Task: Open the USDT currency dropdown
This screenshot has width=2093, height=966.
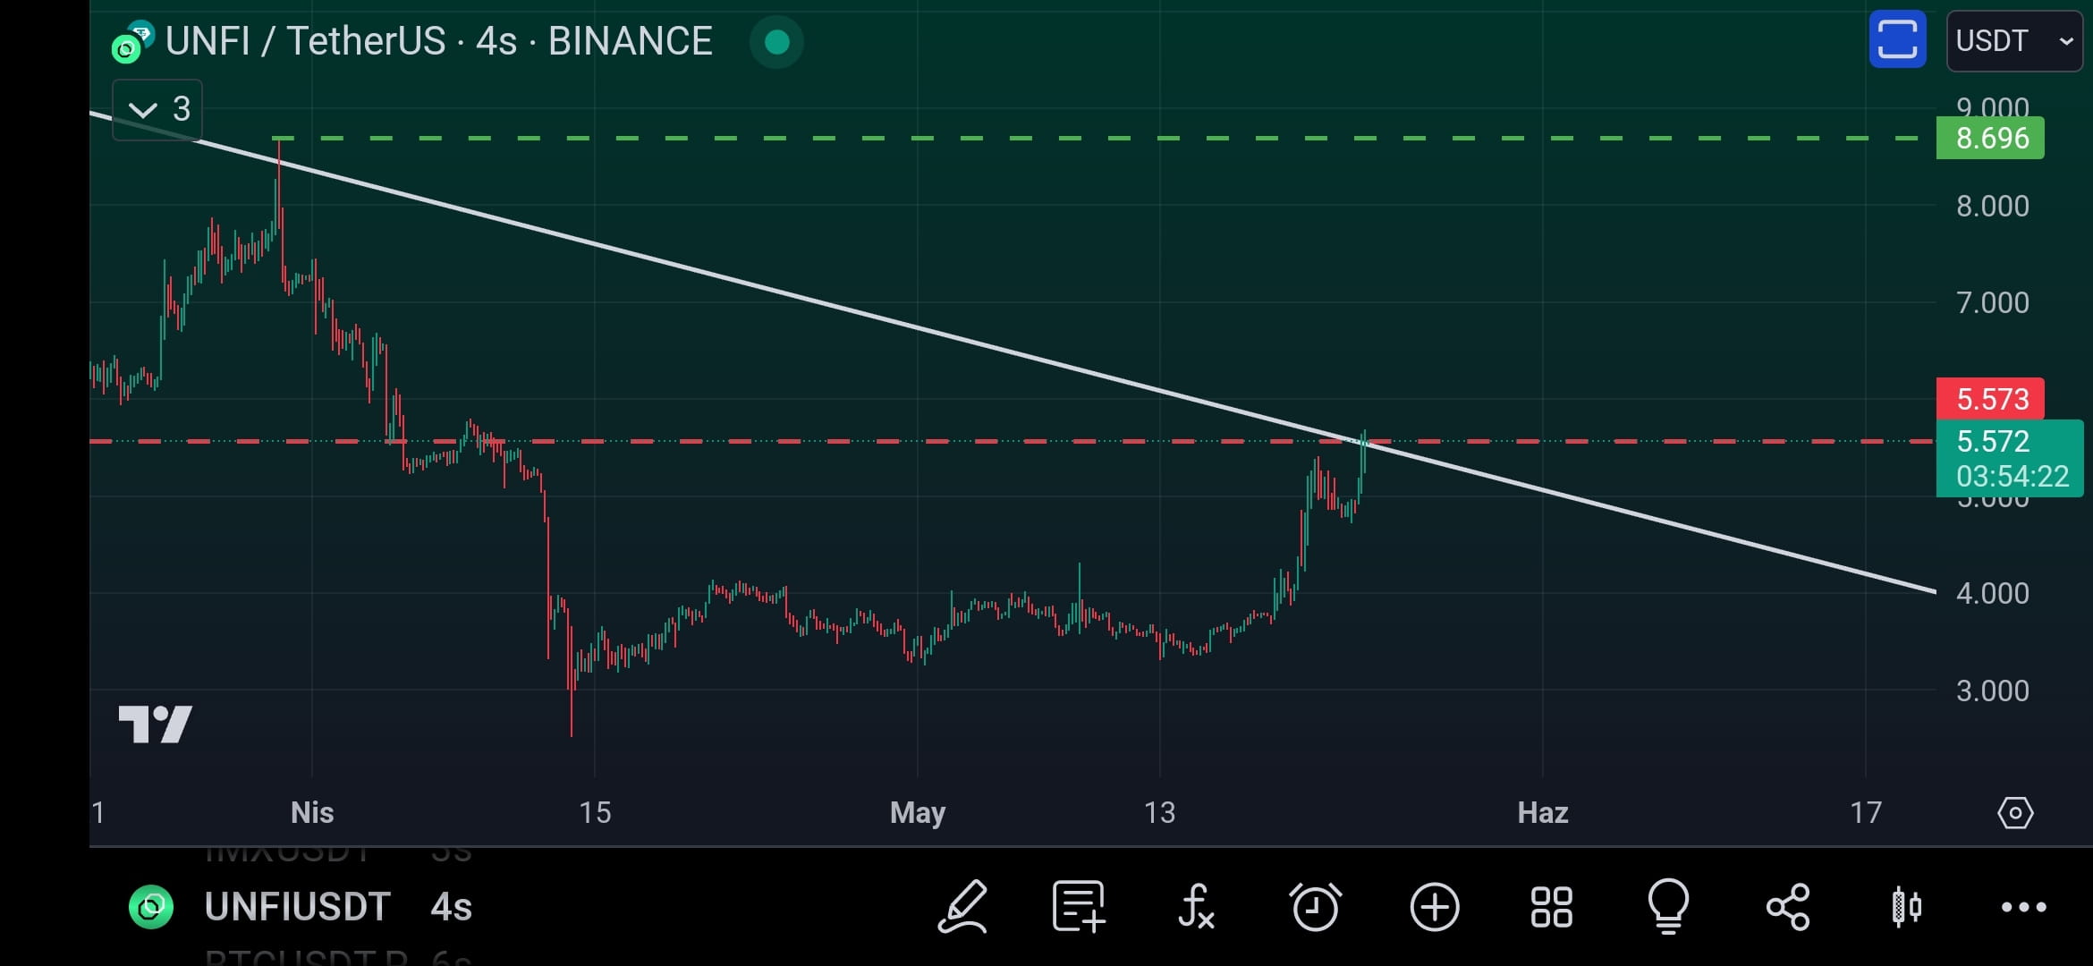Action: tap(2014, 40)
